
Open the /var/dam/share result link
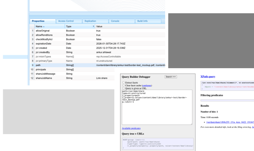click(x=230, y=122)
